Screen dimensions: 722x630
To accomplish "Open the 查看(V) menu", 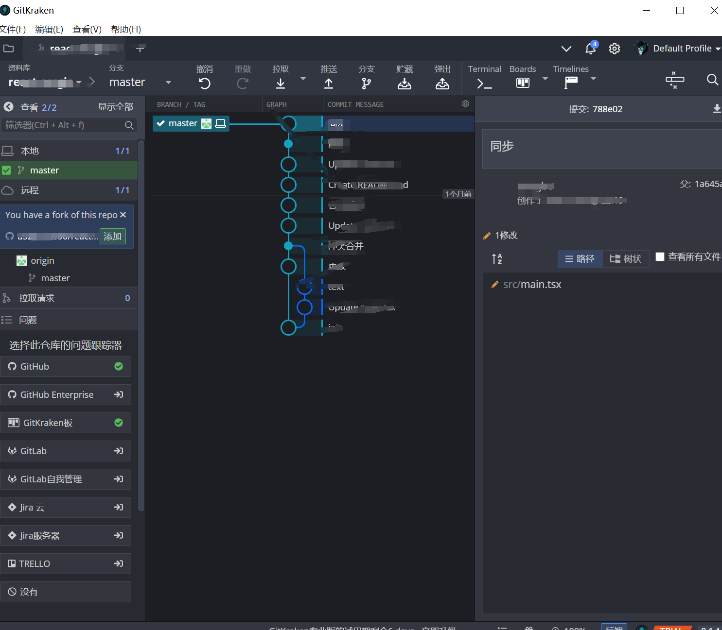I will (x=87, y=29).
